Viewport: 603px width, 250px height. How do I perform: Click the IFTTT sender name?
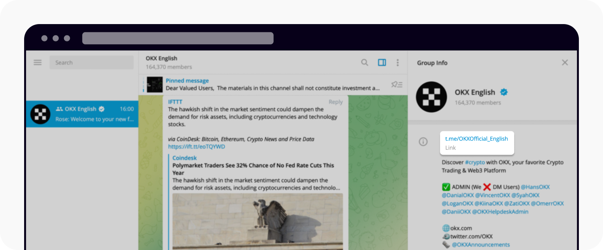tap(175, 102)
